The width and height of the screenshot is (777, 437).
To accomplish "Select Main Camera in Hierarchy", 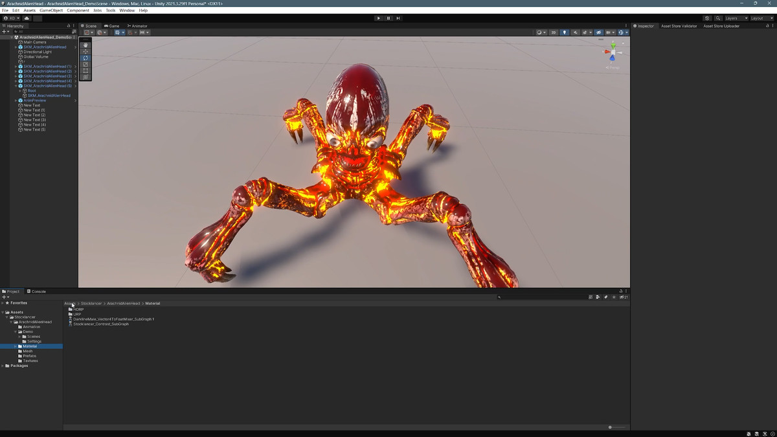I will (34, 42).
